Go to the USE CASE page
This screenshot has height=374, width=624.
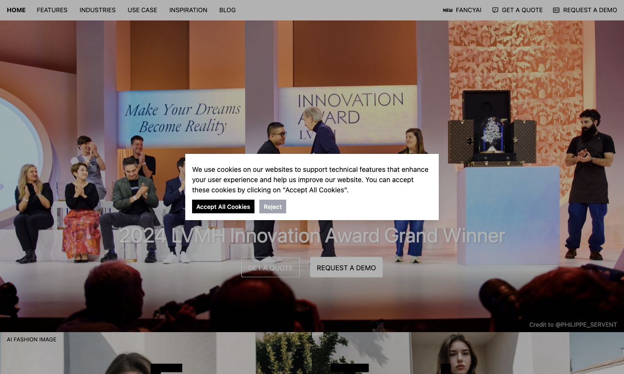pyautogui.click(x=142, y=10)
